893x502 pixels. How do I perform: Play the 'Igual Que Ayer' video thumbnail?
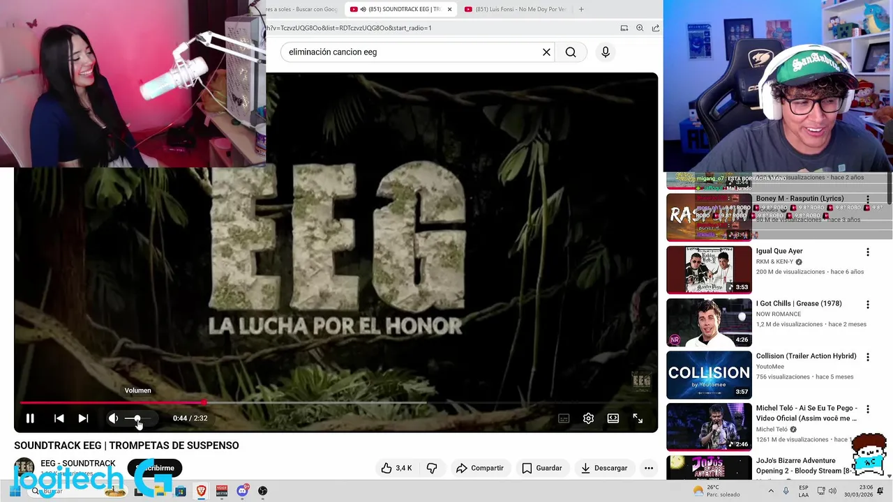[709, 270]
